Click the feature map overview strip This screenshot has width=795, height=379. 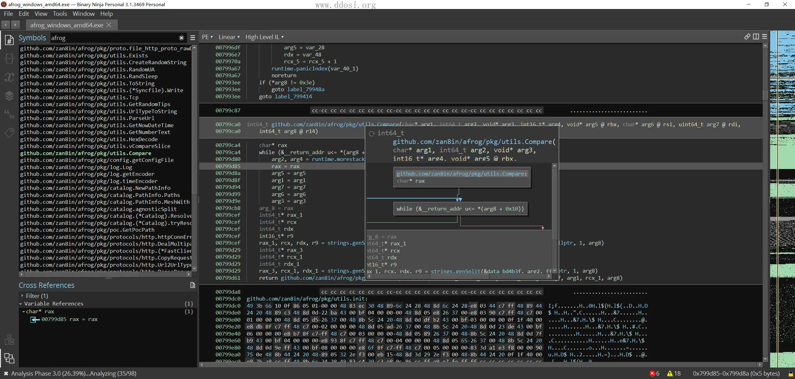782,199
